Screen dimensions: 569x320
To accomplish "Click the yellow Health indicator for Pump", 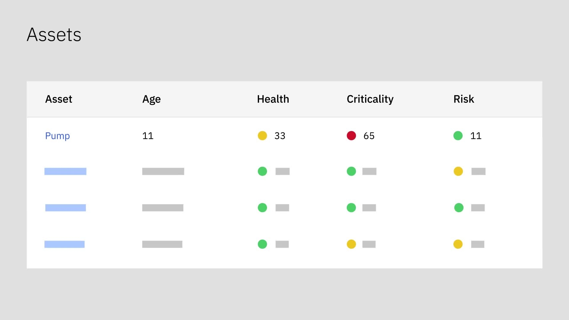I will click(262, 136).
